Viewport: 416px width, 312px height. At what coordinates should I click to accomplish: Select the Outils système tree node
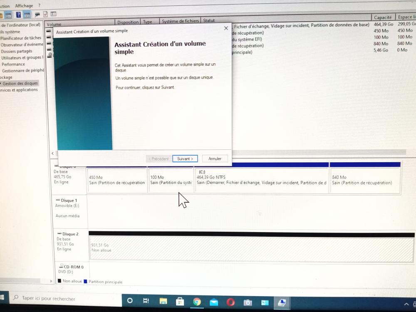click(x=10, y=32)
